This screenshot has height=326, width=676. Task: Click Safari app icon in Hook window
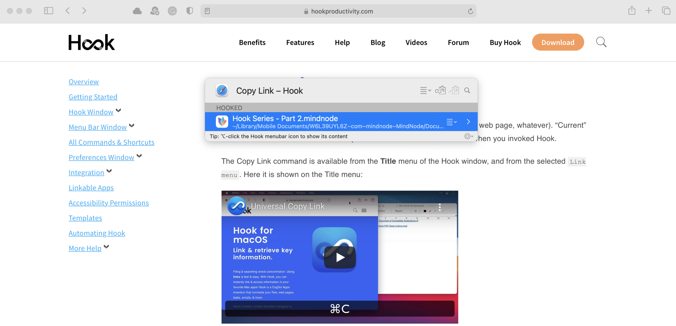[222, 91]
